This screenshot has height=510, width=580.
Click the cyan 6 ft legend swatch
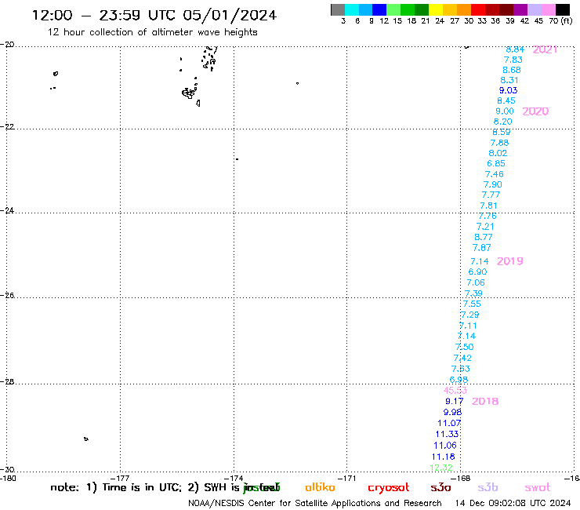pyautogui.click(x=352, y=9)
